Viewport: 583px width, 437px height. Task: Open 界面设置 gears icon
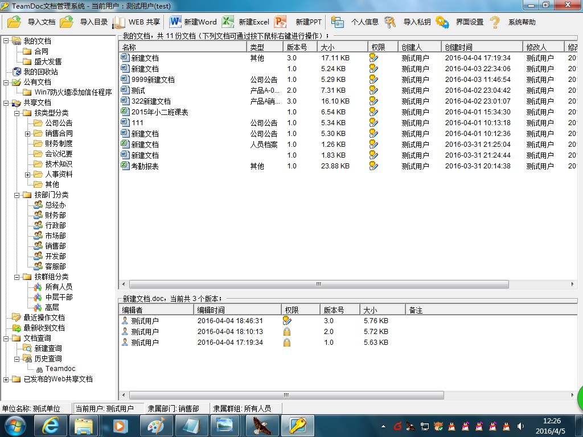click(x=442, y=22)
